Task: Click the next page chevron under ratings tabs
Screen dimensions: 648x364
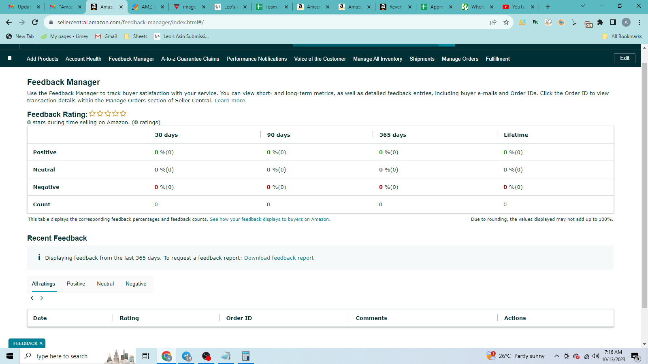Action: click(x=42, y=298)
